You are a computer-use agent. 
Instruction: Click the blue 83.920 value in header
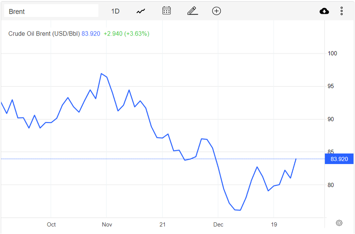91,34
